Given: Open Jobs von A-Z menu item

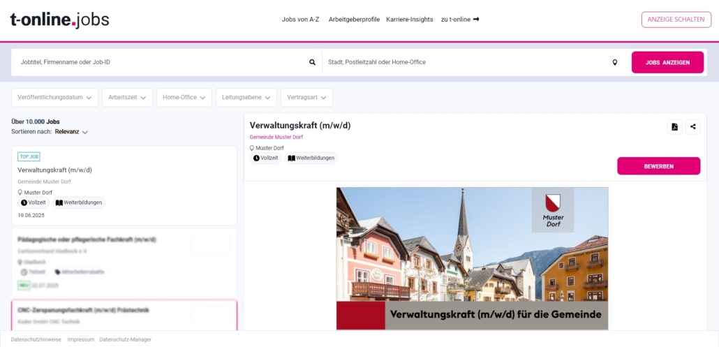Looking at the screenshot, I should [x=300, y=20].
